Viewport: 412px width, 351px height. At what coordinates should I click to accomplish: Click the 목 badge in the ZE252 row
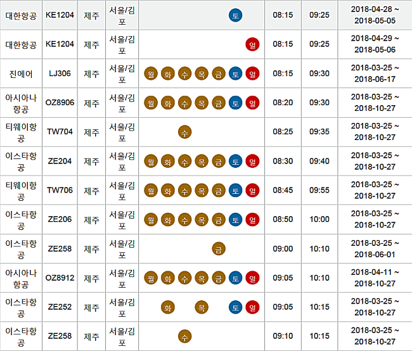202,307
